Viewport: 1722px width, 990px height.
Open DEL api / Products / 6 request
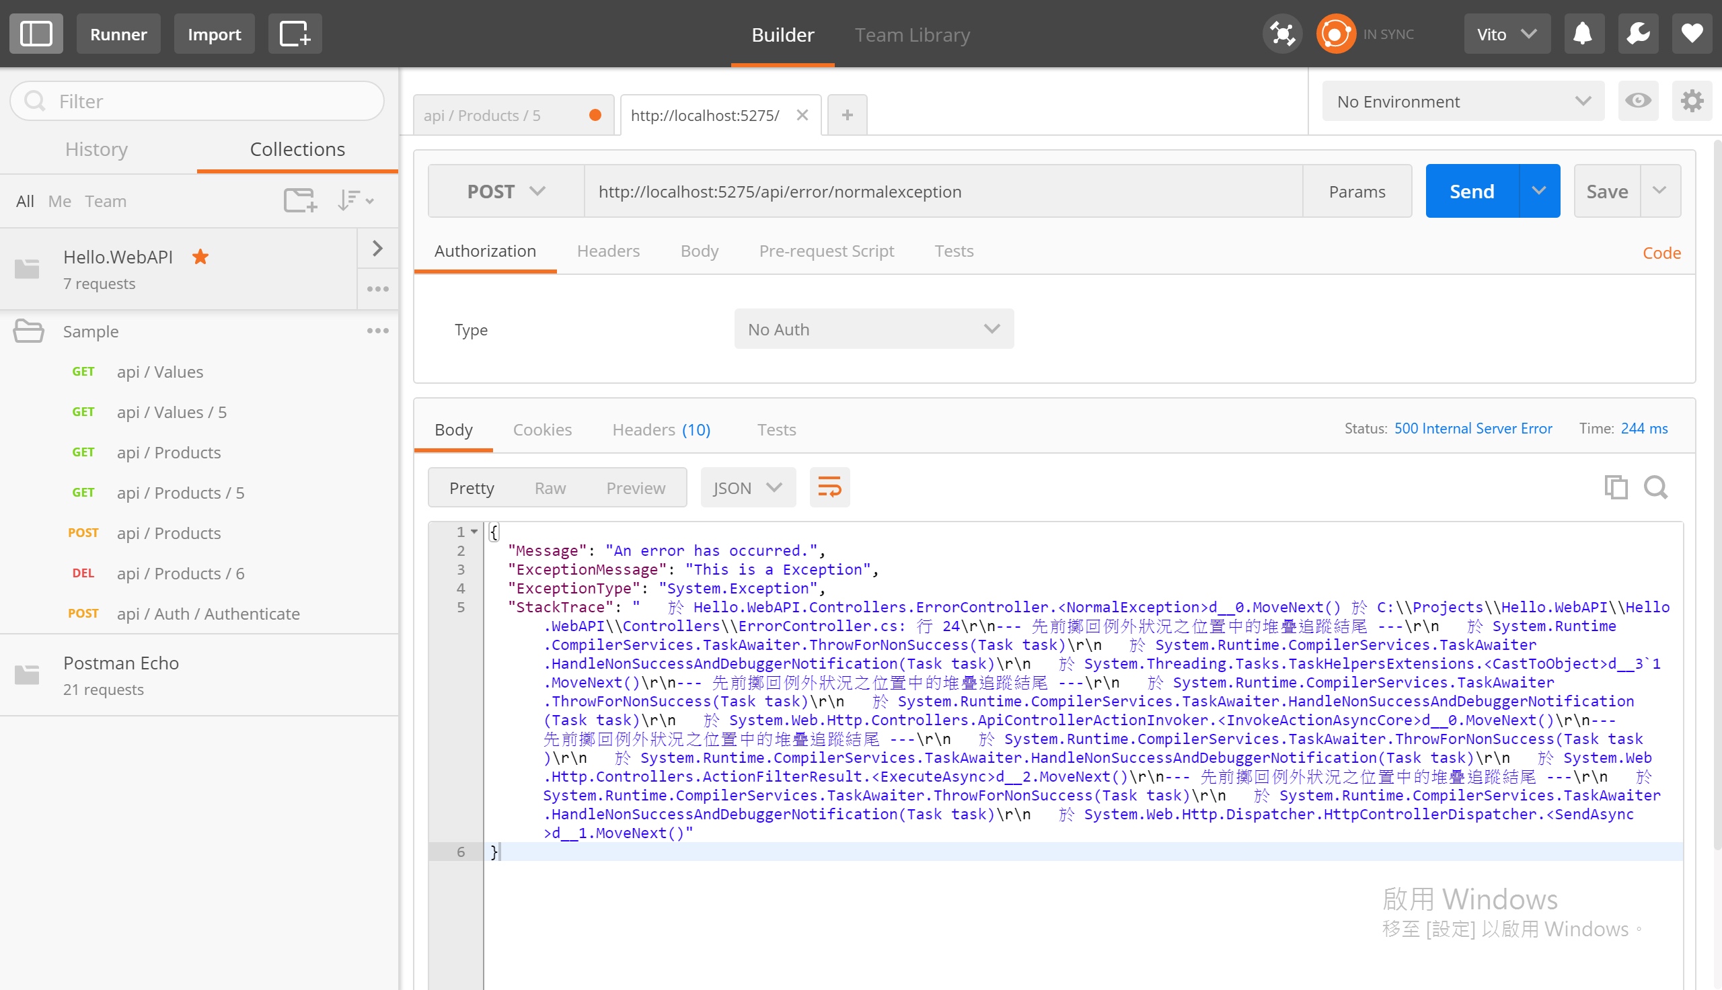(x=198, y=573)
